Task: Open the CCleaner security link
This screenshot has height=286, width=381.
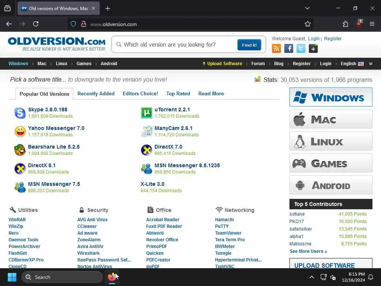Action: [87, 226]
